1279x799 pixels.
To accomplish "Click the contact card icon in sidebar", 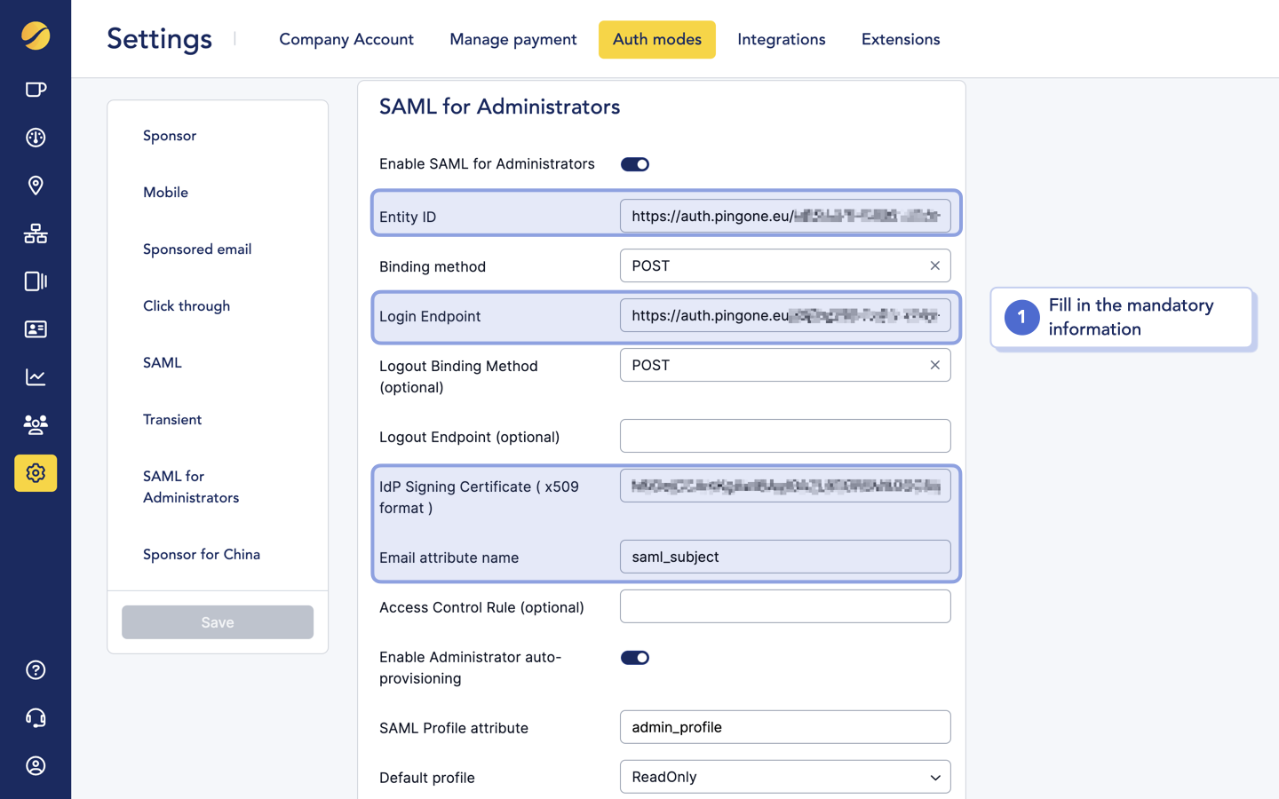I will [35, 329].
